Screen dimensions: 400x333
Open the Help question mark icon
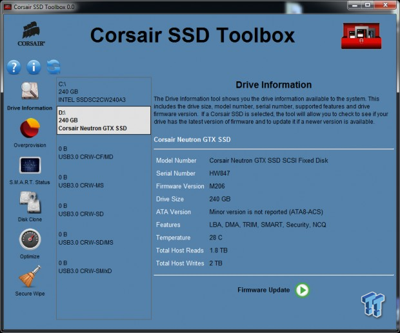(x=14, y=67)
